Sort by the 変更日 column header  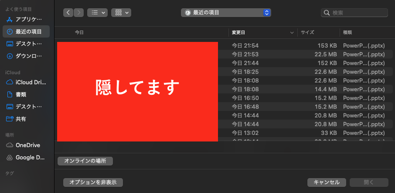pos(263,32)
